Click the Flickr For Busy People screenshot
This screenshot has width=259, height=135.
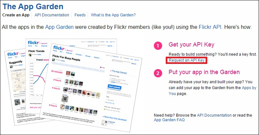pyautogui.click(x=91, y=88)
